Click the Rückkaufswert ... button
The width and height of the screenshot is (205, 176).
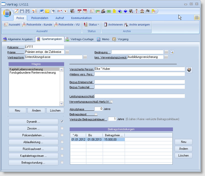click(x=33, y=149)
